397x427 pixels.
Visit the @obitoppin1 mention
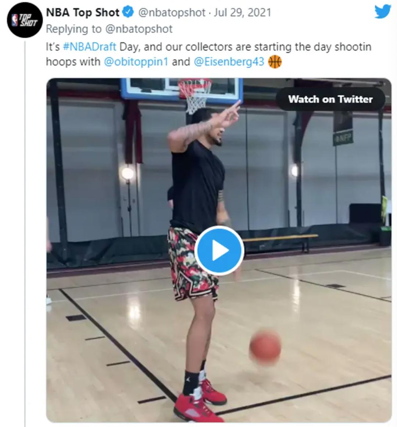click(x=136, y=62)
